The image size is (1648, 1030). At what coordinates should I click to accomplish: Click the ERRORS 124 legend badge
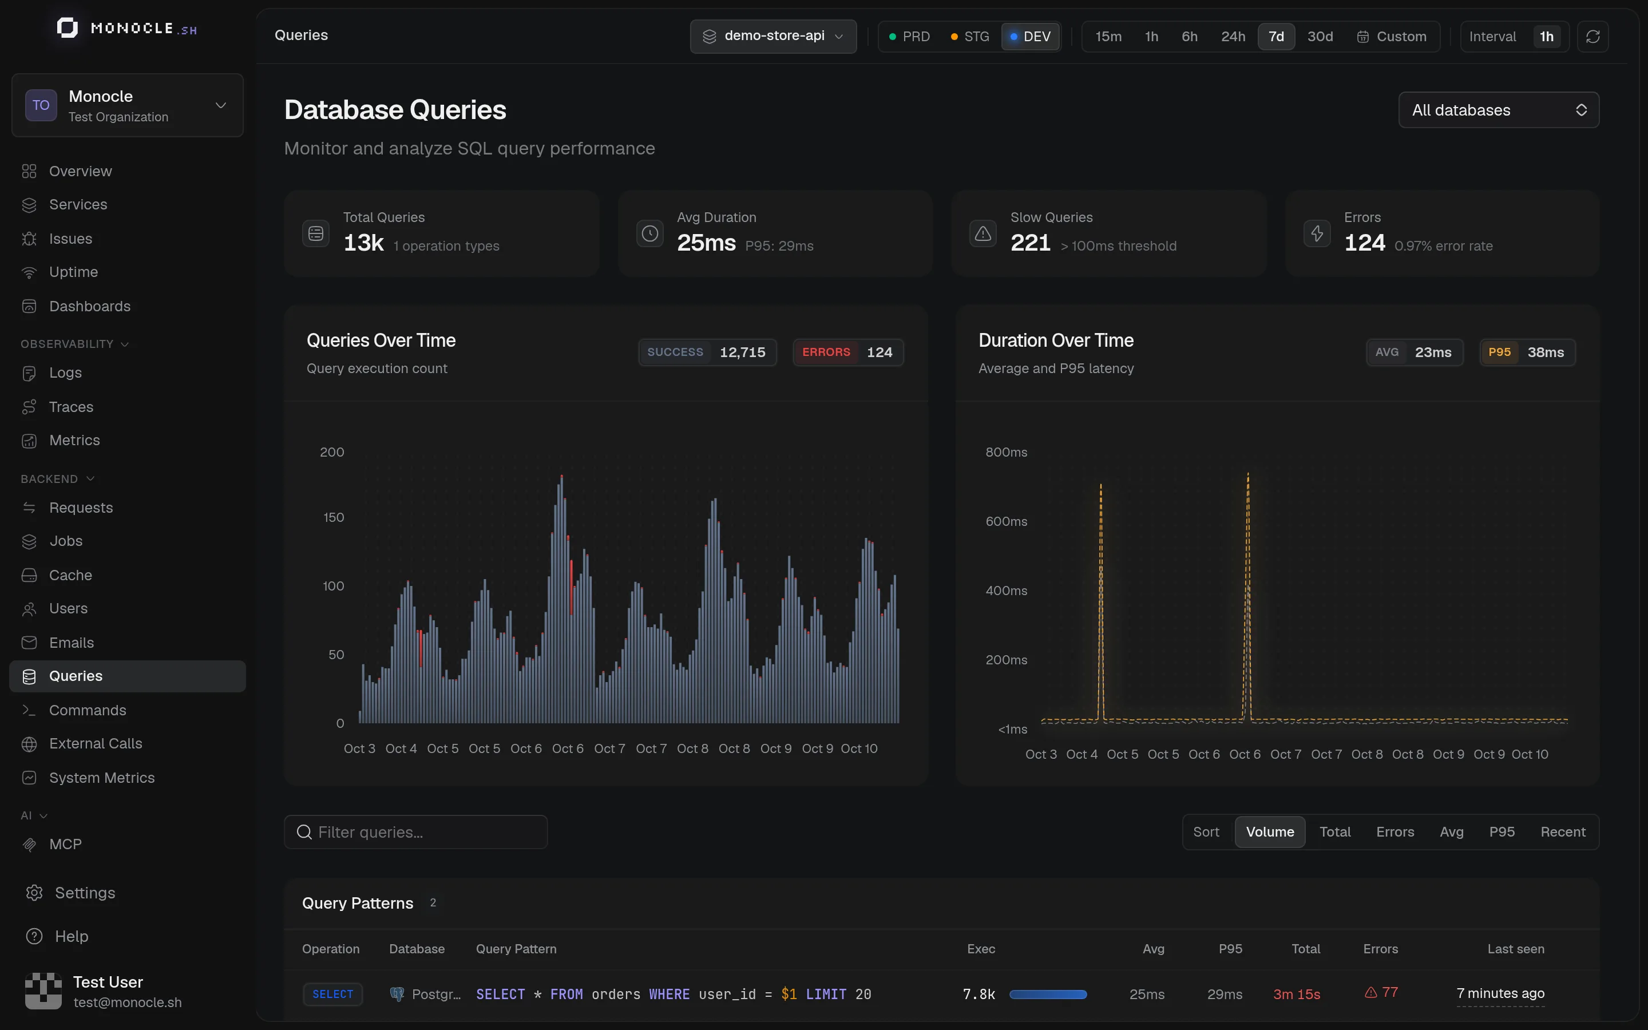(848, 352)
